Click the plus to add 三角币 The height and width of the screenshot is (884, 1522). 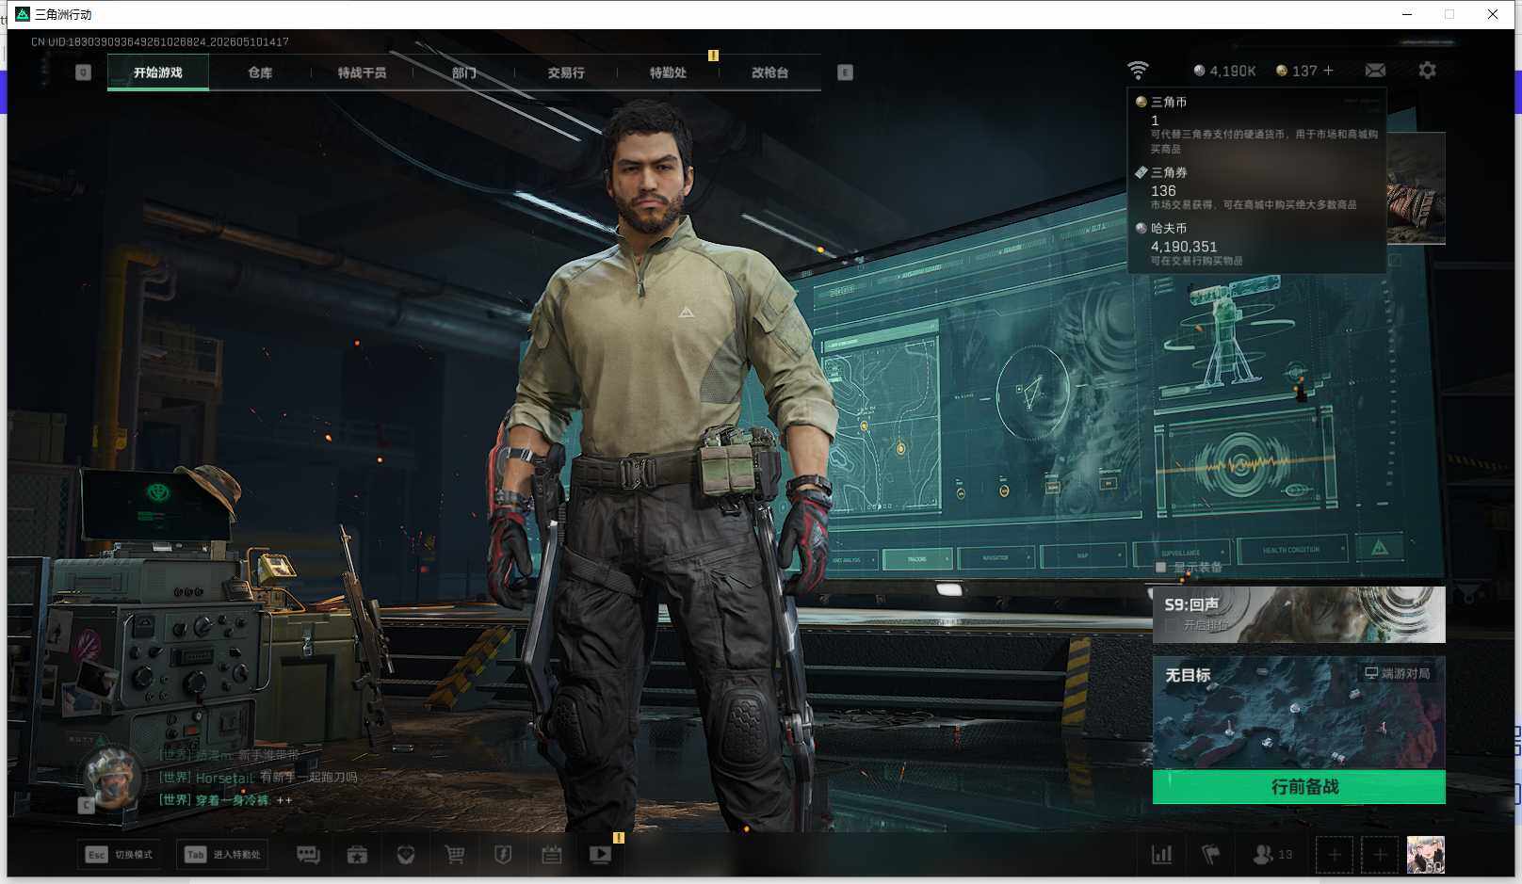[x=1328, y=71]
